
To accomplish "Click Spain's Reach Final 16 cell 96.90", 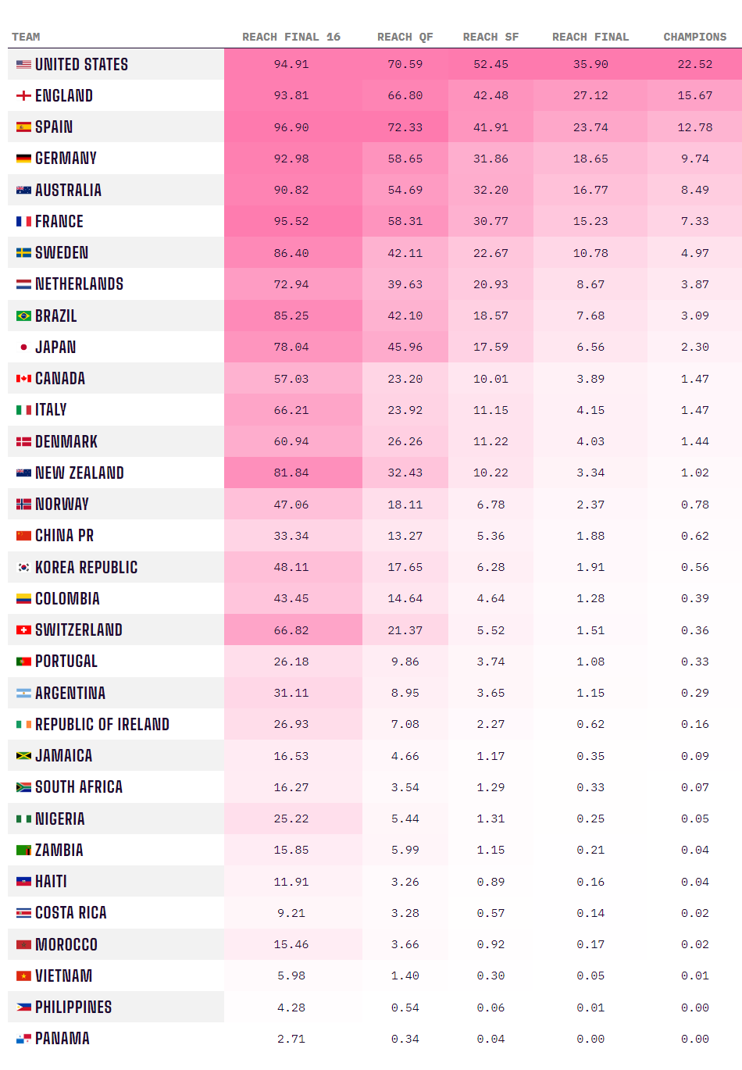I will click(291, 127).
